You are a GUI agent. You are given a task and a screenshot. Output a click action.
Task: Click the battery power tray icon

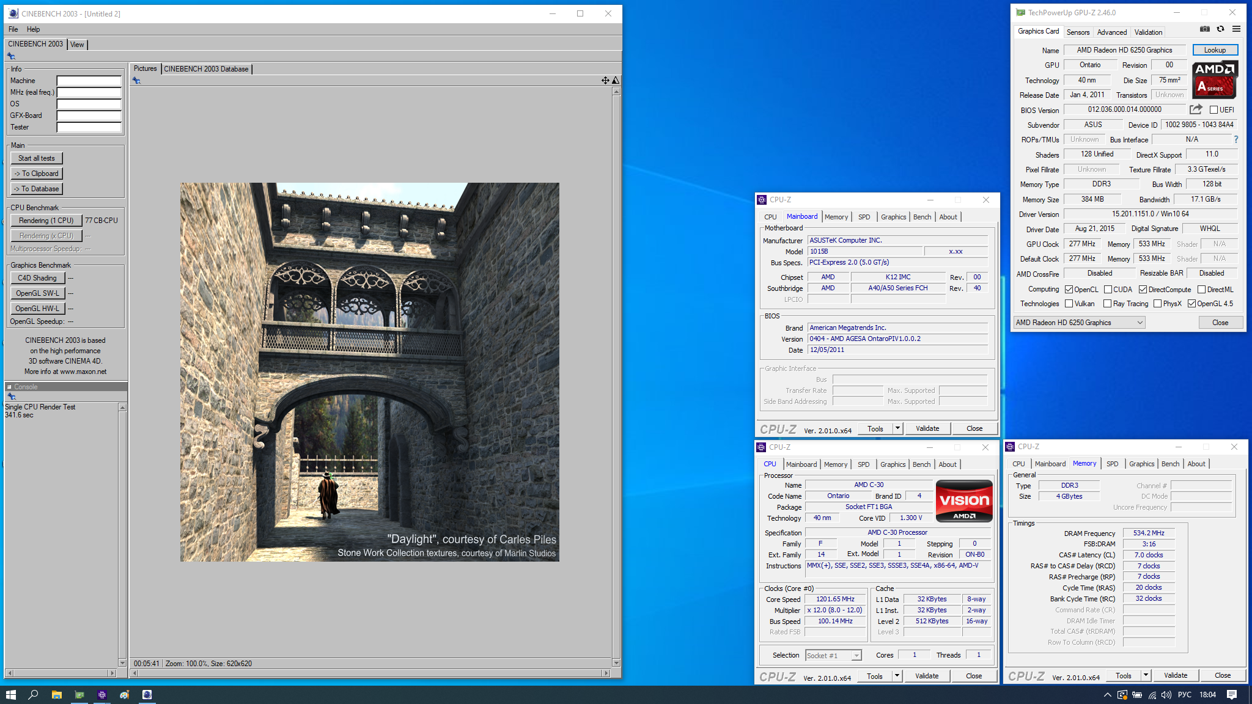coord(1137,695)
